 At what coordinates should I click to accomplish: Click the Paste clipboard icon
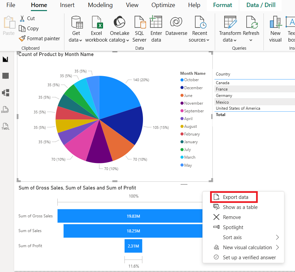[9, 22]
